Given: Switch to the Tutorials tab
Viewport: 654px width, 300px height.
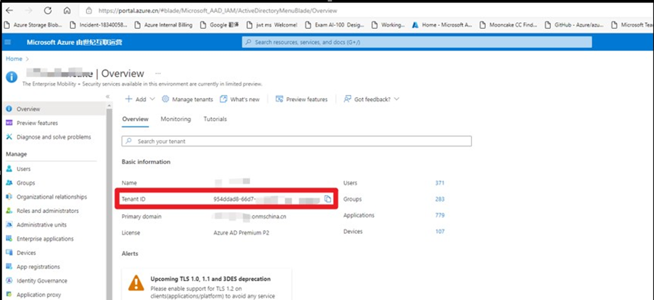Looking at the screenshot, I should pyautogui.click(x=215, y=119).
